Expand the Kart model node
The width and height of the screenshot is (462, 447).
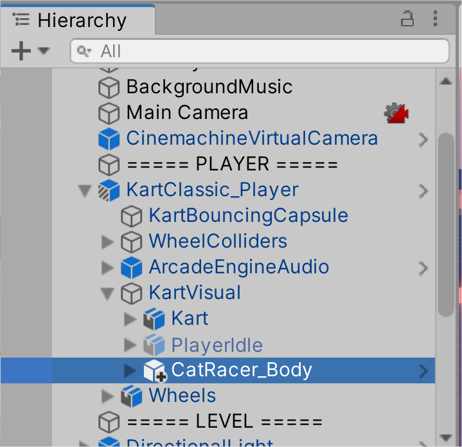click(x=130, y=319)
